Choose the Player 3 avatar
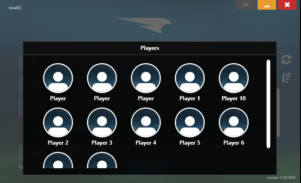Image resolution: width=301 pixels, height=183 pixels. 102,122
